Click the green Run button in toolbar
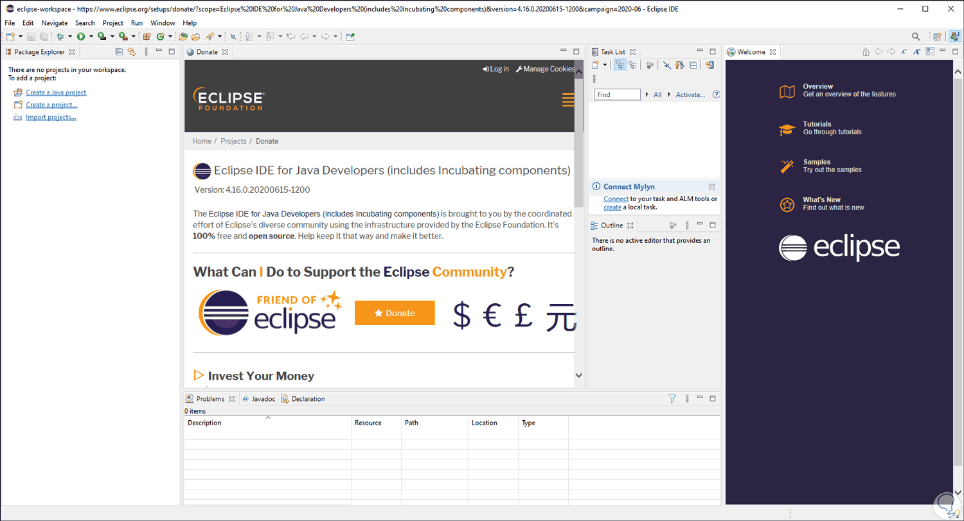This screenshot has height=521, width=964. pos(81,37)
